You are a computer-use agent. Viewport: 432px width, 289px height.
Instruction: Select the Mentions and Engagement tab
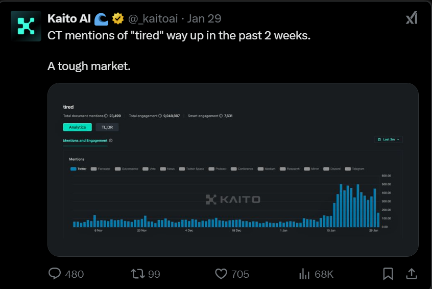click(x=85, y=141)
